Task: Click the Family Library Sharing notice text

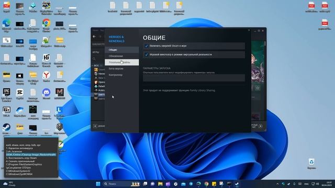Action: (x=179, y=90)
